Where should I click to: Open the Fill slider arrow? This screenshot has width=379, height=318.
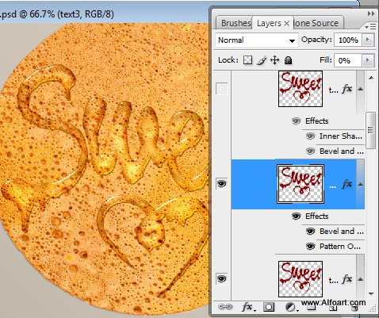point(368,60)
